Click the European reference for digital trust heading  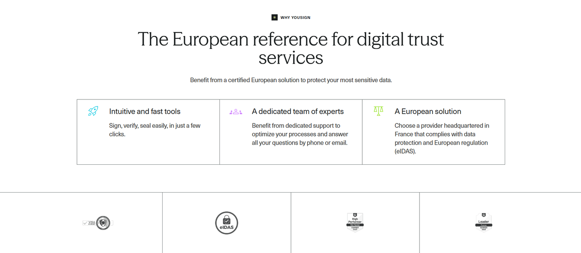291,48
